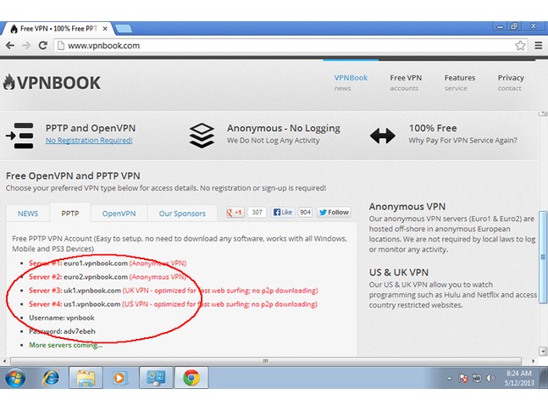Viewport: 548px width, 411px height.
Task: Bookmark this page with the star icon
Action: [520, 45]
